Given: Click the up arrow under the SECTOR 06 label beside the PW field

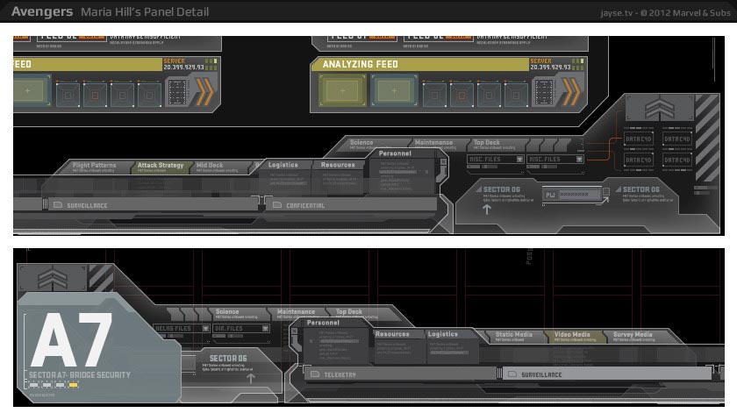Looking at the screenshot, I should (486, 210).
